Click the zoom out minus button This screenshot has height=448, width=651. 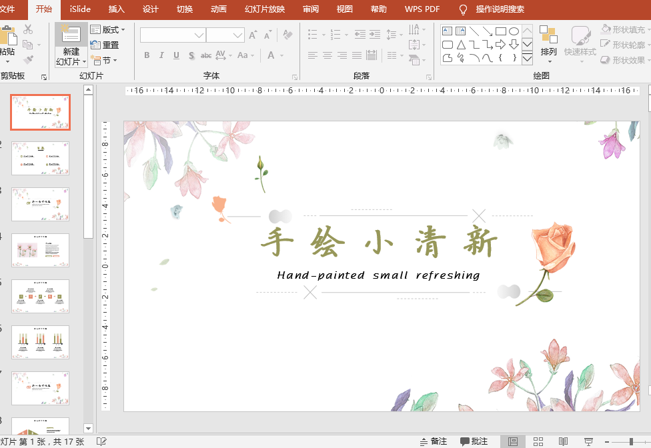click(x=607, y=442)
